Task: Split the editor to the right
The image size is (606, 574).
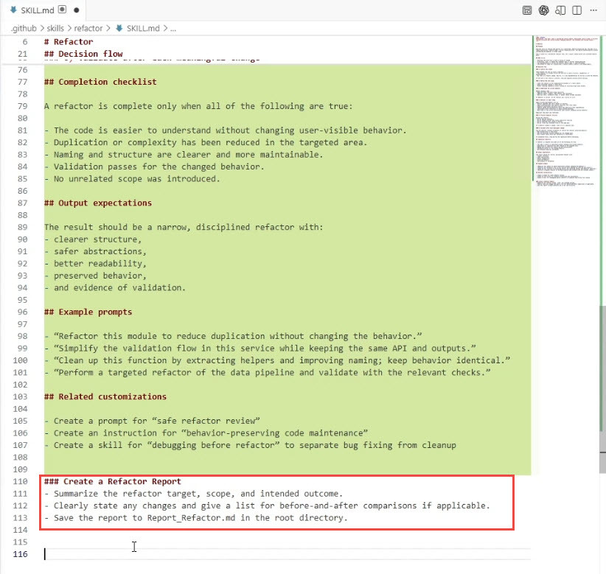Action: coord(577,10)
